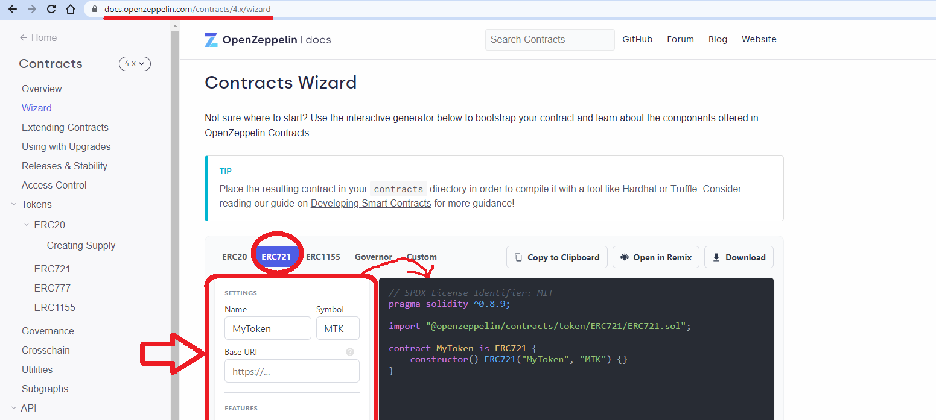Click the download arrow icon on Download button
936x420 pixels.
716,257
